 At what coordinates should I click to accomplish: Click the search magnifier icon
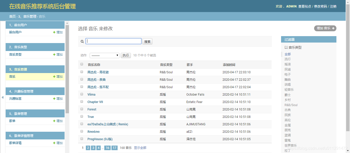tap(82, 42)
